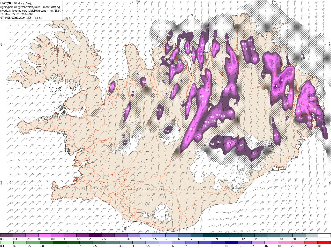Choose the 4.5 swatch in the lower legend row
331x248 pixels.
pos(152,243)
